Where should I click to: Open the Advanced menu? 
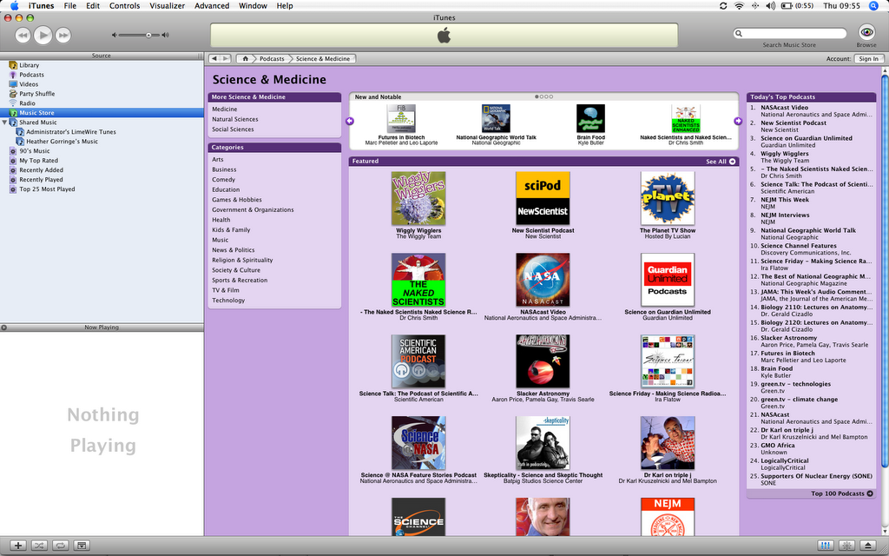pyautogui.click(x=212, y=6)
